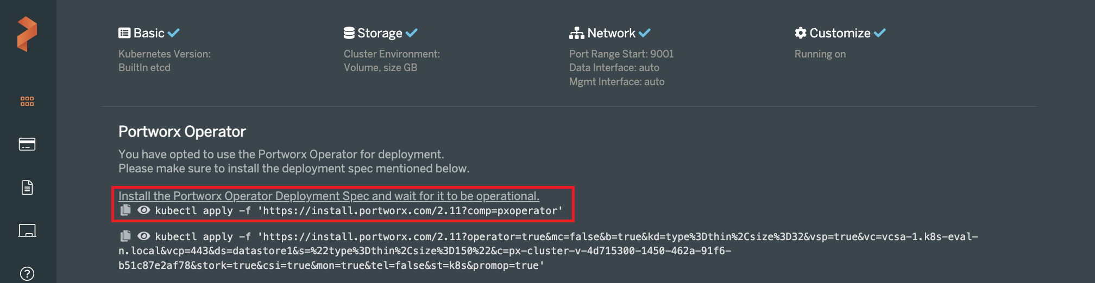Click the Storage database icon
Image resolution: width=1095 pixels, height=283 pixels.
coord(349,33)
